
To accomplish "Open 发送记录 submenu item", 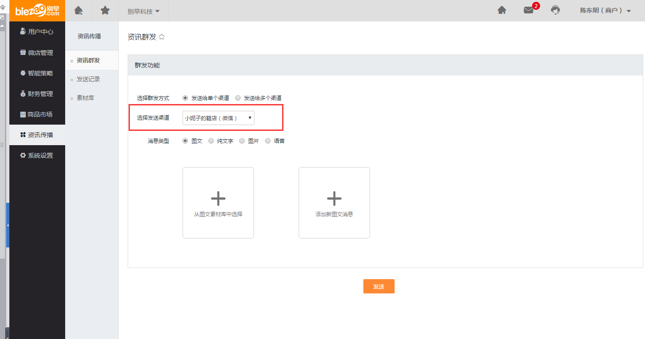I will [x=88, y=79].
